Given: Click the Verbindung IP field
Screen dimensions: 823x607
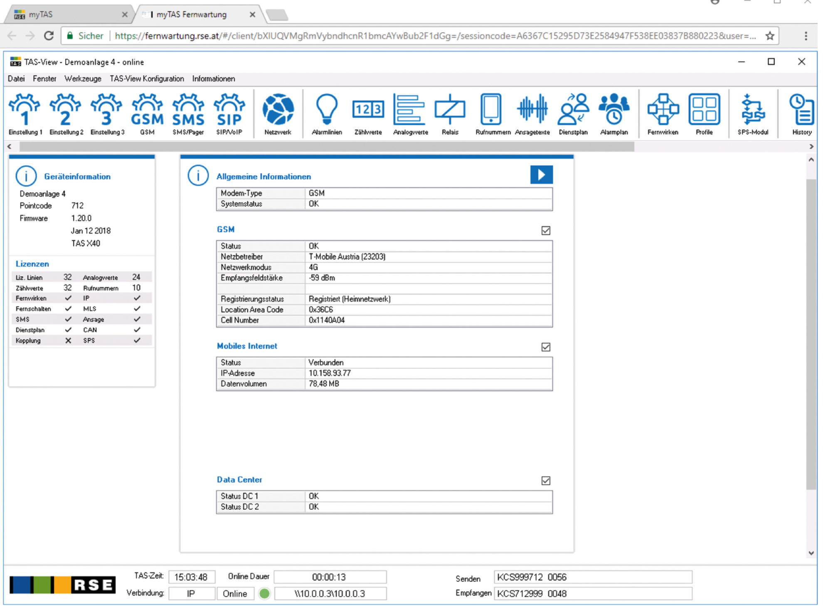Looking at the screenshot, I should click(191, 594).
